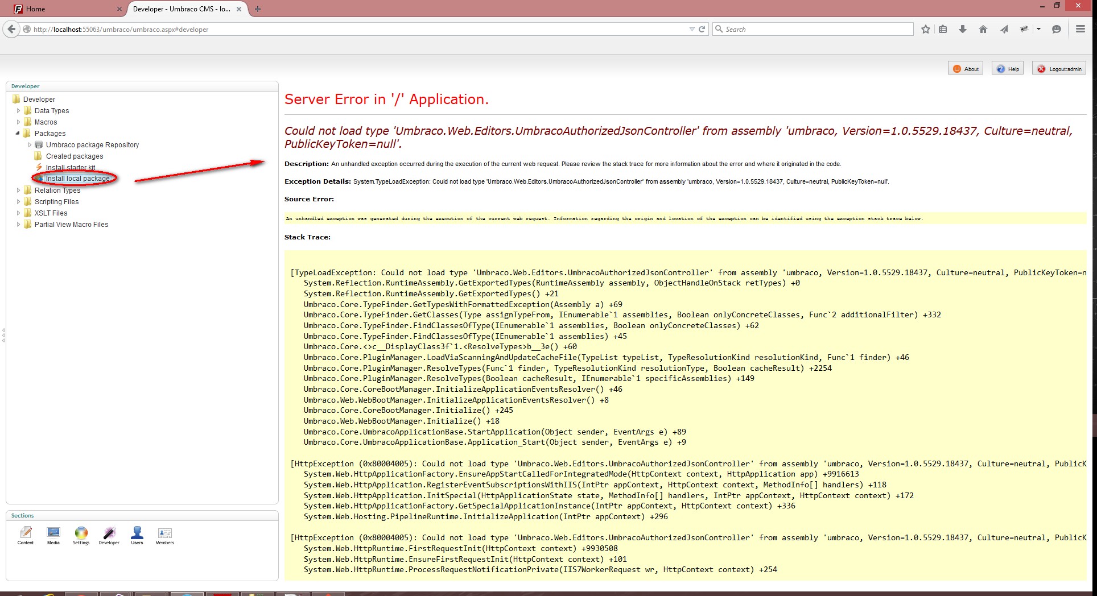Click the magnifier icon in search box
The width and height of the screenshot is (1097, 596).
[x=719, y=29]
